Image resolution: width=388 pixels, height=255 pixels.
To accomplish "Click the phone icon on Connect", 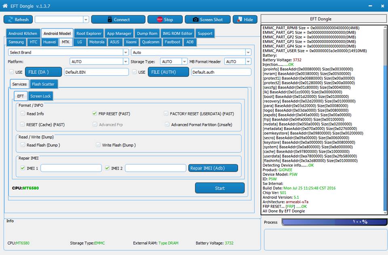I will pyautogui.click(x=109, y=19).
